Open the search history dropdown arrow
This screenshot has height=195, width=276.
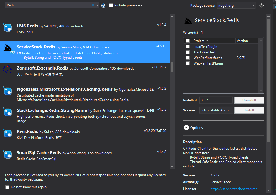pos(97,5)
